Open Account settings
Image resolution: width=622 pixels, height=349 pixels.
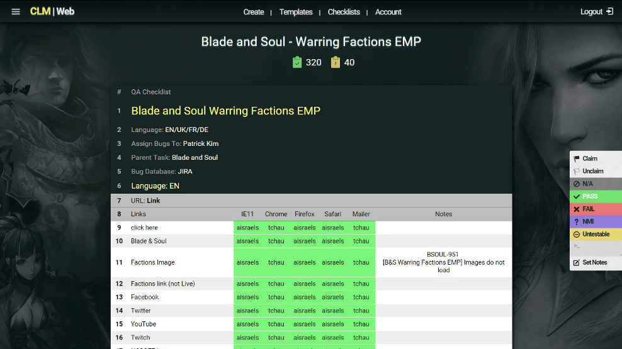pos(388,12)
